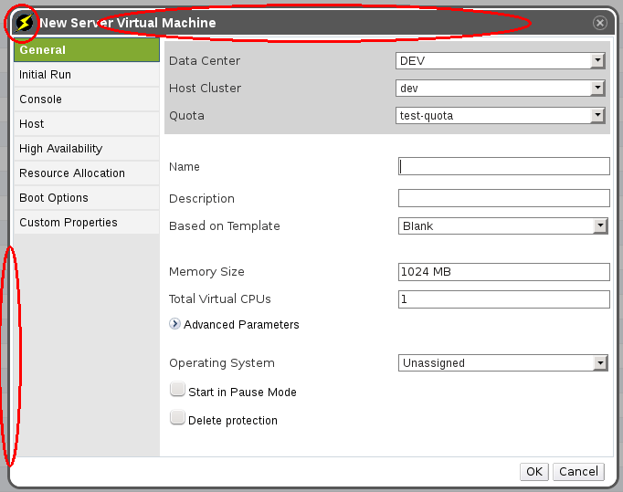The width and height of the screenshot is (623, 492).
Task: Open the Operating System dropdown
Action: [x=502, y=363]
